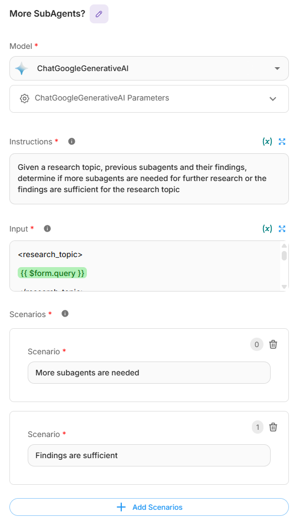Expand the Instructions field to fullscreen

point(282,142)
